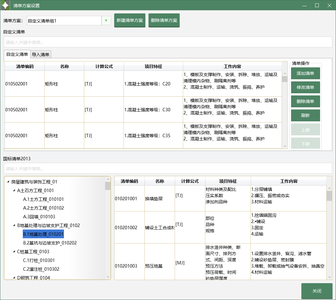Screen dimensions: 336x300
Task: Click the 修改清单 button
Action: coord(305,87)
